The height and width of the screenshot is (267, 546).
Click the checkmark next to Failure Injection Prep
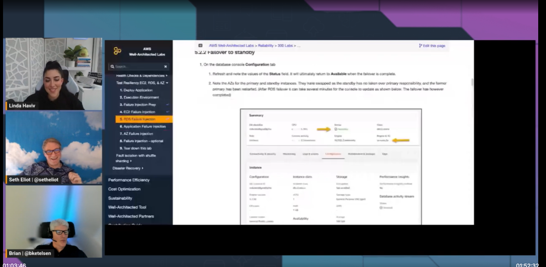167,105
